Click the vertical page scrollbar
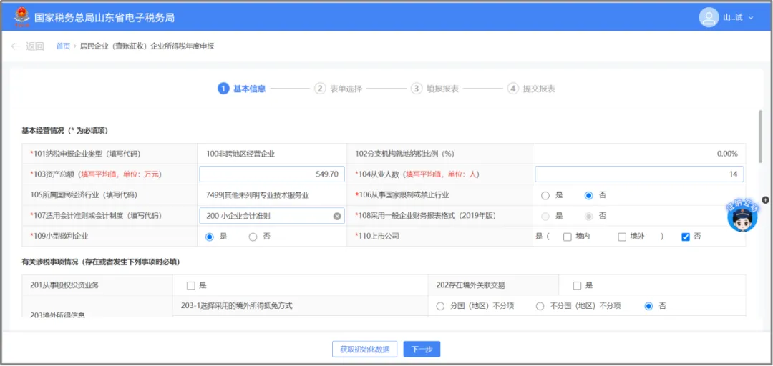Screen dimensions: 773x366 click(761, 137)
